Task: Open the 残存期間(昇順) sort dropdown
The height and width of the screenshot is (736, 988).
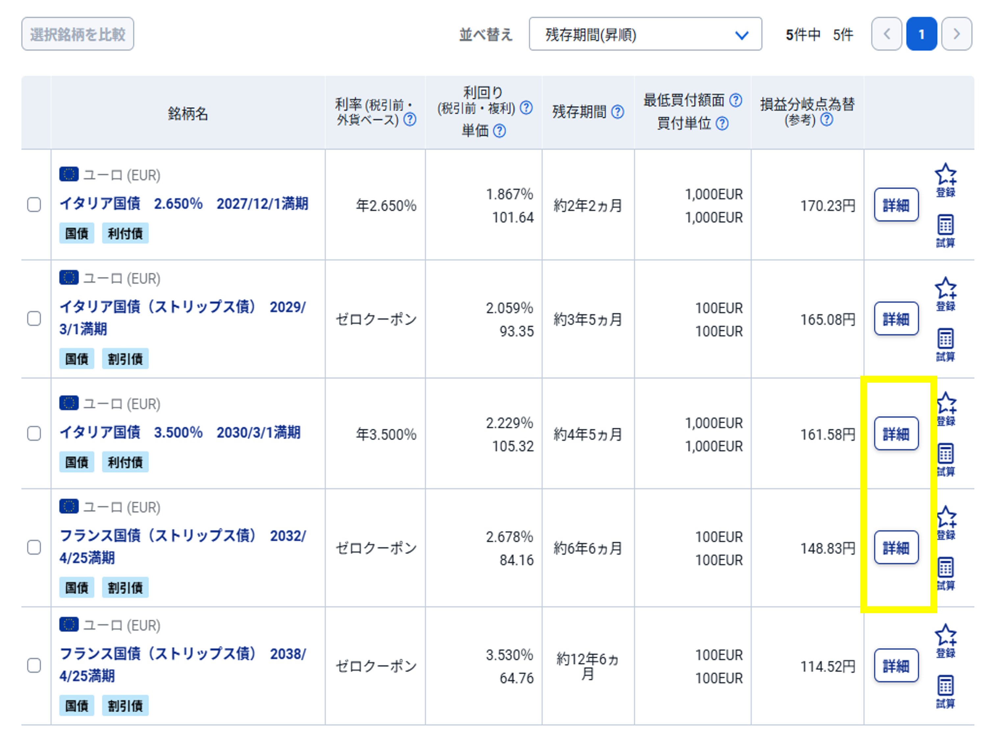Action: [x=645, y=34]
